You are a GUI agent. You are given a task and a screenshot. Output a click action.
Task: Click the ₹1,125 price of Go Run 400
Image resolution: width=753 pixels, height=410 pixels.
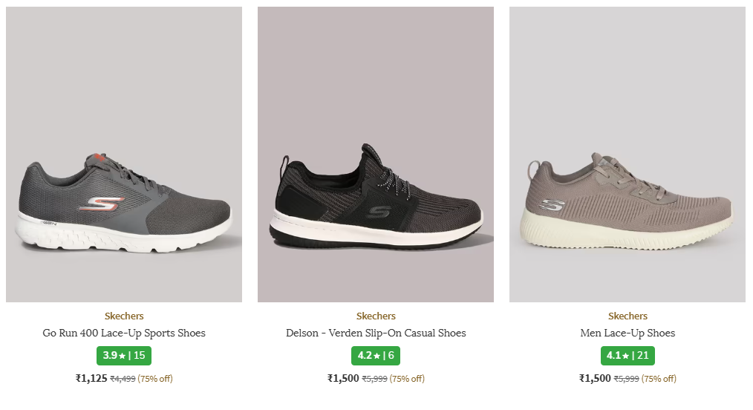pyautogui.click(x=91, y=379)
